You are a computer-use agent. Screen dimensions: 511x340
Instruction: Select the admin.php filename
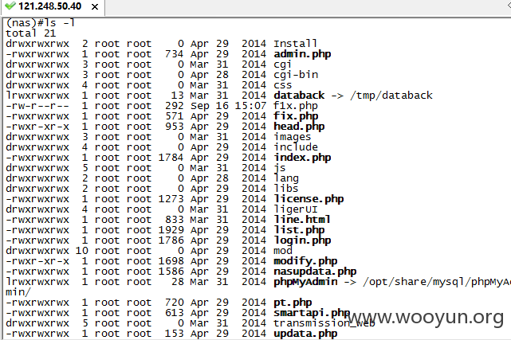point(302,54)
